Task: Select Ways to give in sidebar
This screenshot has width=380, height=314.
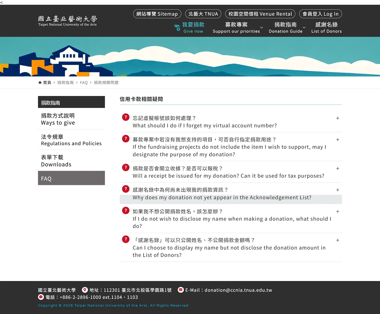Action: (x=71, y=119)
